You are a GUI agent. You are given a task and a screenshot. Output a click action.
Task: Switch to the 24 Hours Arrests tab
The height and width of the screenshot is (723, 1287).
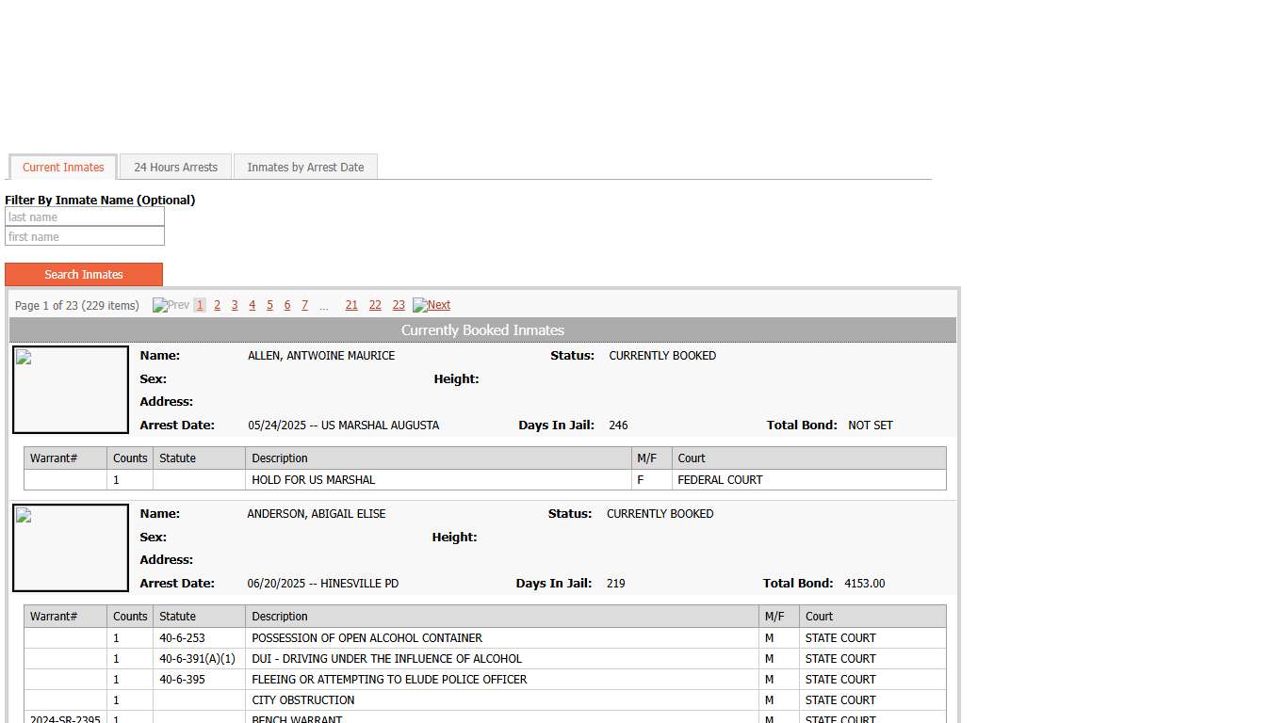[x=175, y=168]
